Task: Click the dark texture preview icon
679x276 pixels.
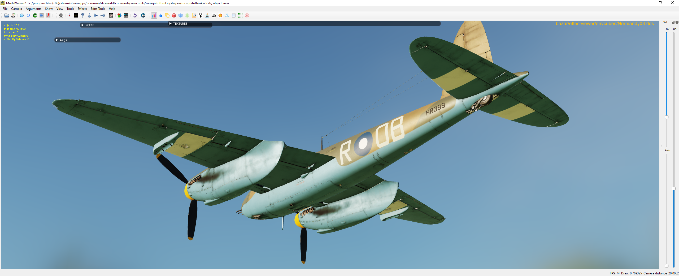Action: click(111, 15)
